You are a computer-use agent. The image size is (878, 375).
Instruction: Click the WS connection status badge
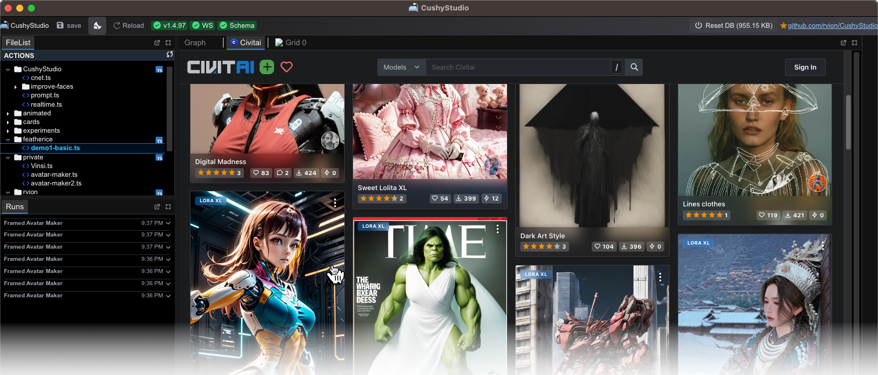[203, 26]
